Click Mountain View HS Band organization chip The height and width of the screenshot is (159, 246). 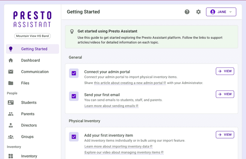pyautogui.click(x=33, y=36)
